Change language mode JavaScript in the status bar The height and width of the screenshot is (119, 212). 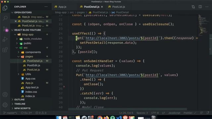click(174, 113)
